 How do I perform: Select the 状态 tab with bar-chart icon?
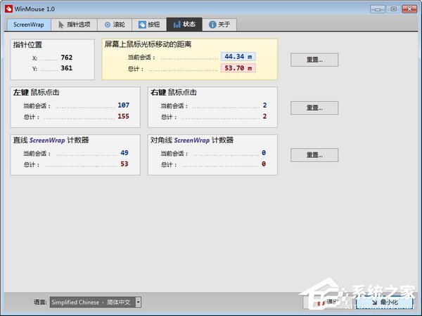[184, 25]
